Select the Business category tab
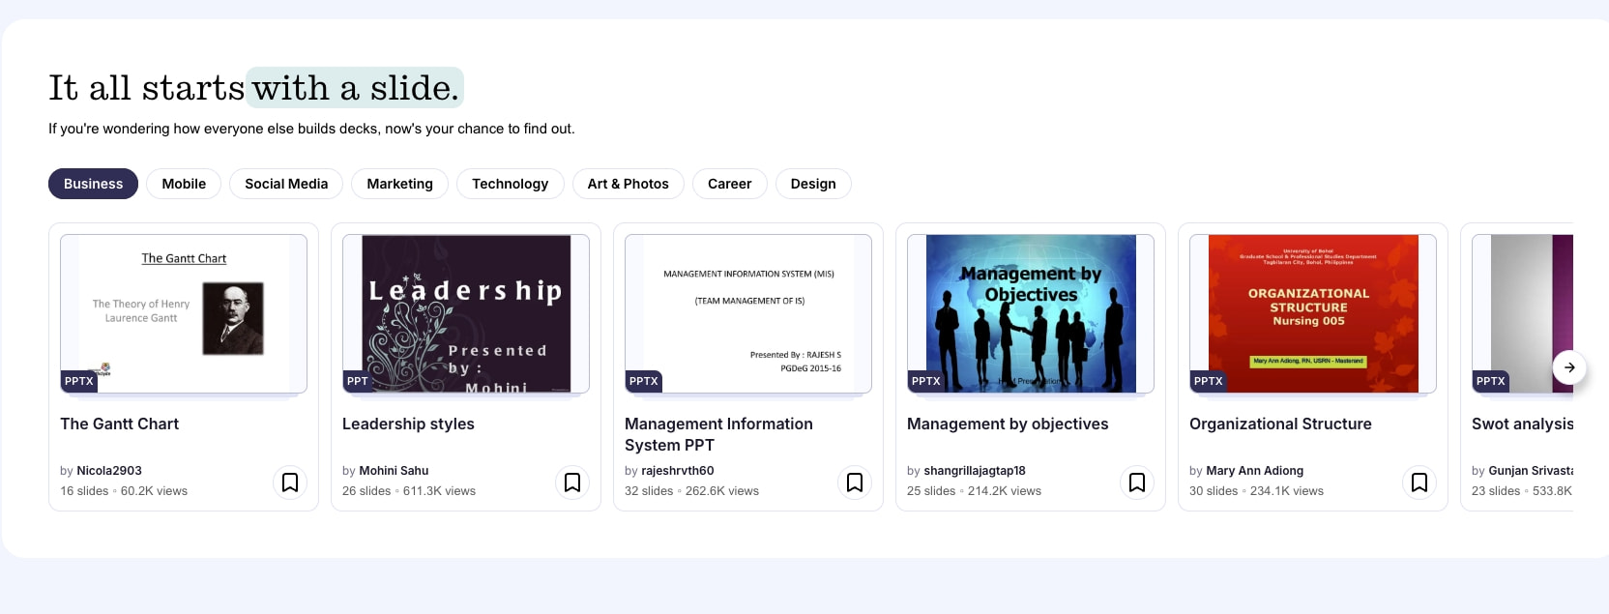 point(93,184)
